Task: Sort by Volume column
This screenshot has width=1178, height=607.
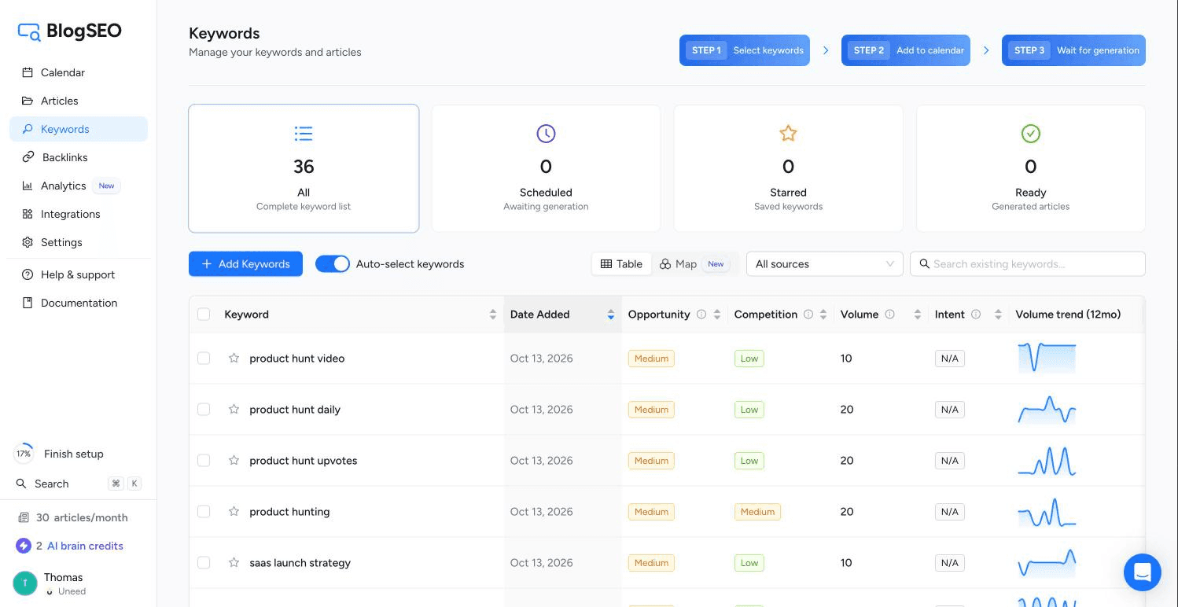Action: coord(918,315)
